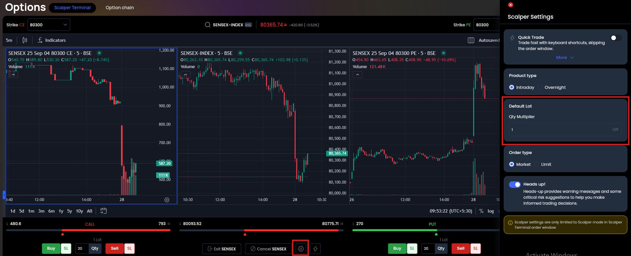
Task: Click the status dot on PE chart
Action: pos(444,53)
